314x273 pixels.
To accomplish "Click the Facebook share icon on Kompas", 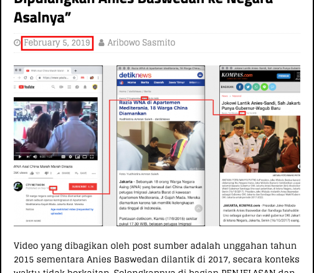I will (240, 87).
